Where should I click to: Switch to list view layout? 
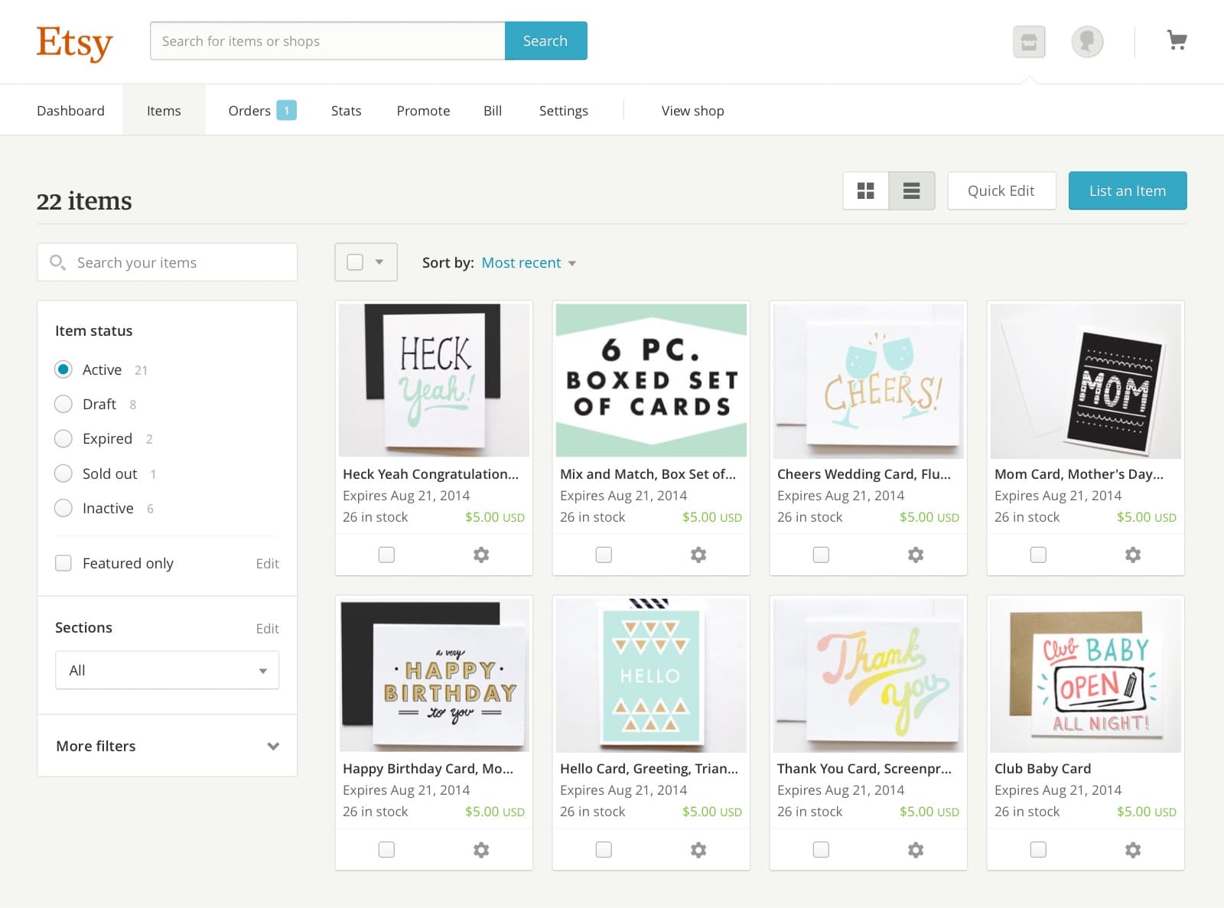click(x=912, y=190)
